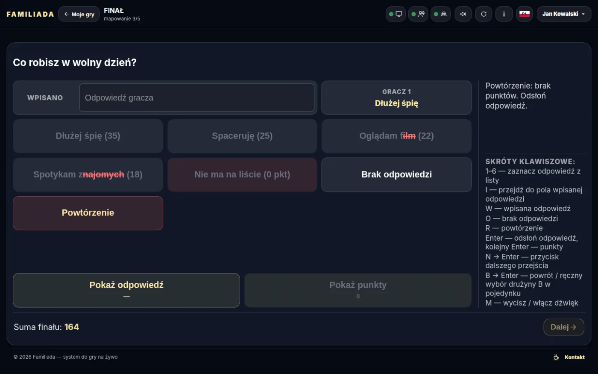Click the refresh arrow icon
Screen dimensions: 598x374
[x=484, y=14]
